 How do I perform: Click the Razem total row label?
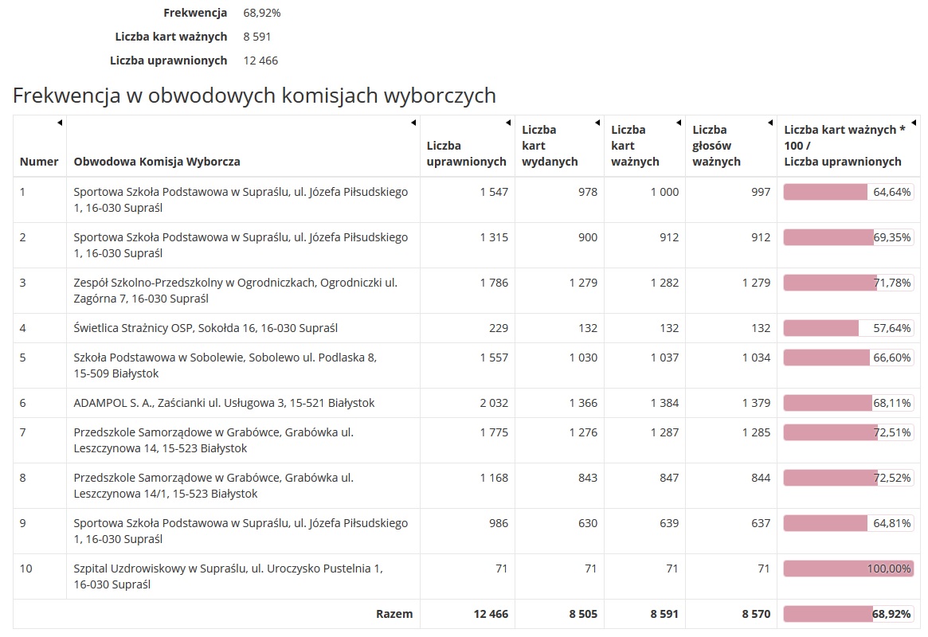tap(394, 614)
